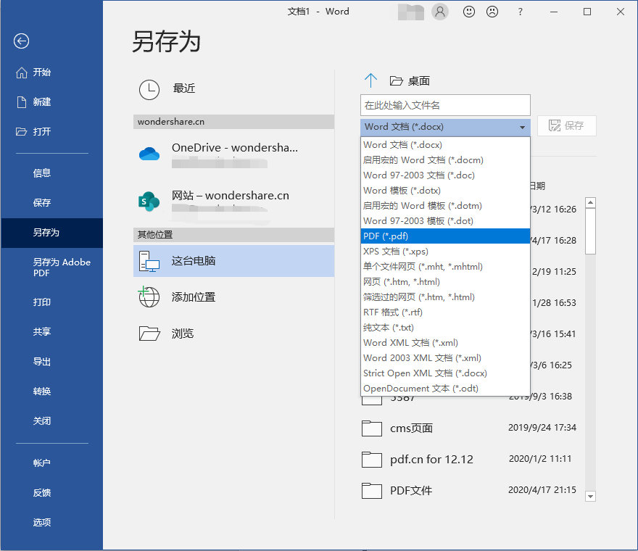This screenshot has height=551, width=638.
Task: Choose Word 2003 XML 文档 option
Action: click(x=445, y=358)
